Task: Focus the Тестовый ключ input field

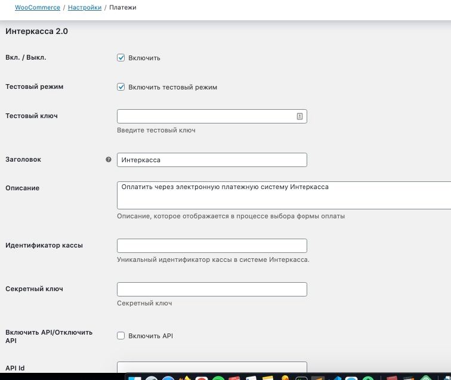Action: click(x=212, y=116)
